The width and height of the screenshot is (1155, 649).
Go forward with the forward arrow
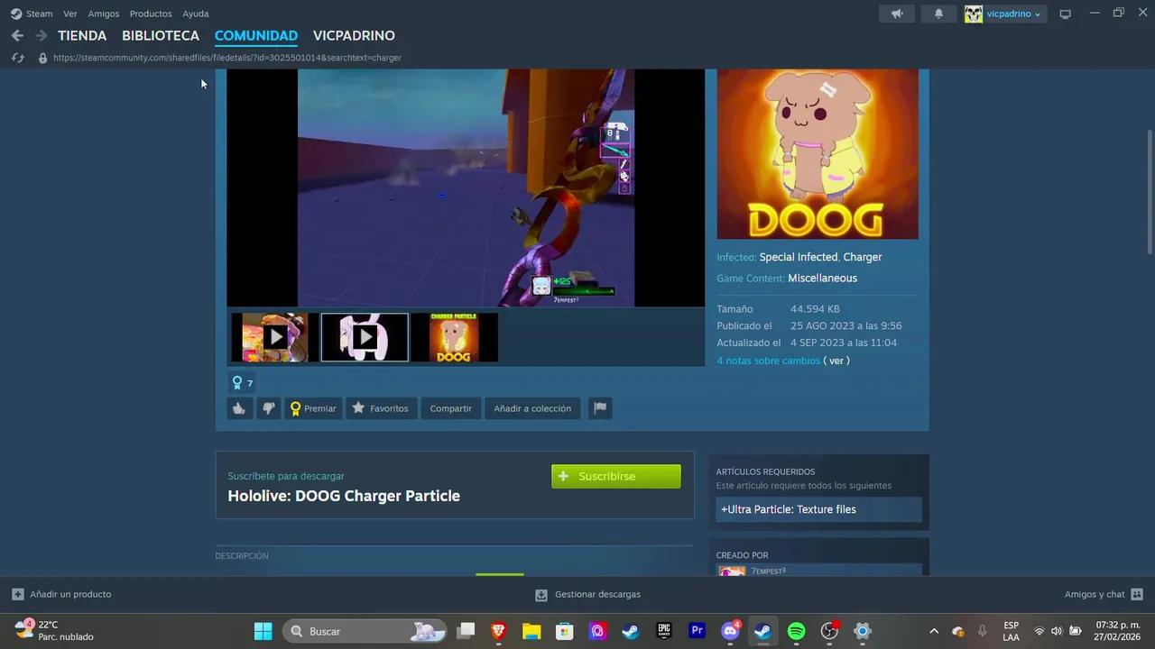(41, 35)
